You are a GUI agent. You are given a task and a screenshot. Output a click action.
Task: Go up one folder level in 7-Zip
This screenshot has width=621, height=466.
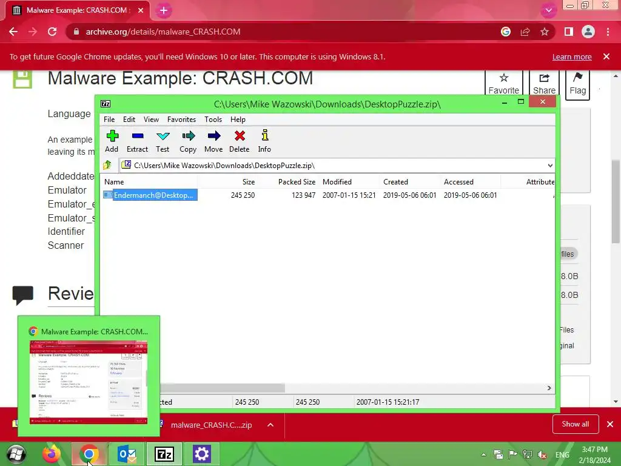tap(107, 165)
